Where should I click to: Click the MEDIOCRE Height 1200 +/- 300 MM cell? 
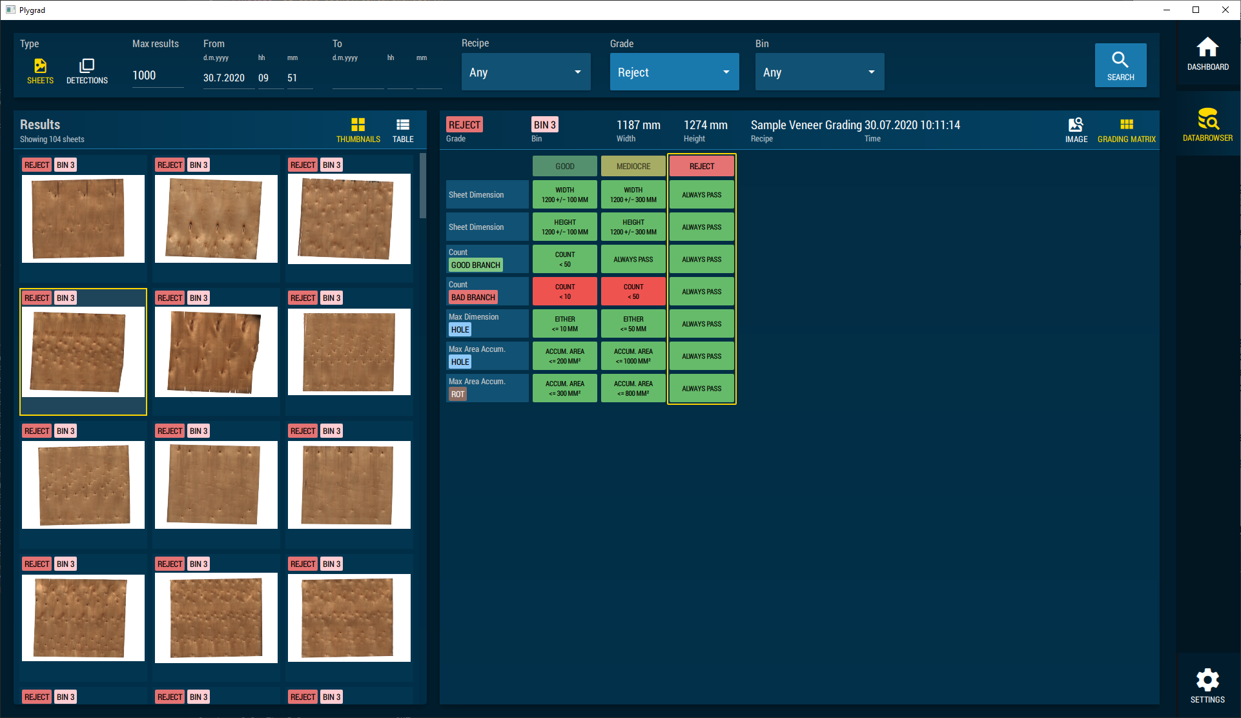(x=633, y=227)
